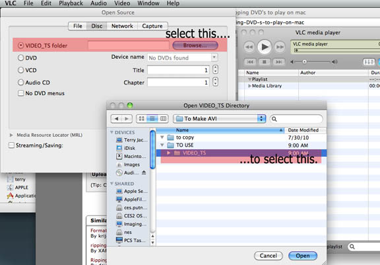Click the fast-forward button in VLC media player
This screenshot has height=265, width=380.
pos(280,47)
